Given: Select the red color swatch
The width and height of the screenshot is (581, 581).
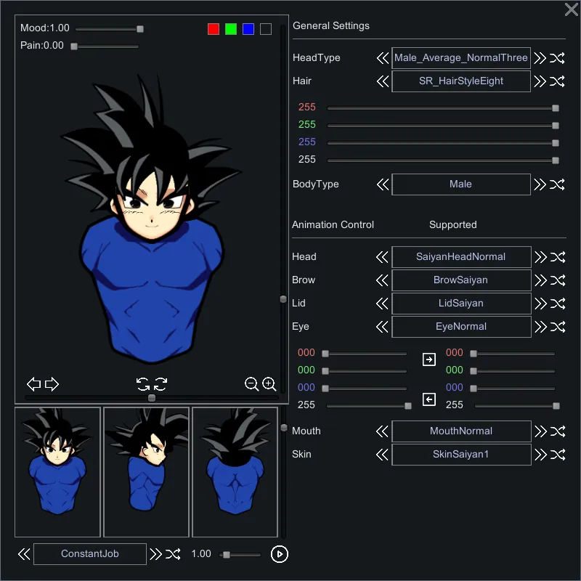Looking at the screenshot, I should (x=214, y=29).
